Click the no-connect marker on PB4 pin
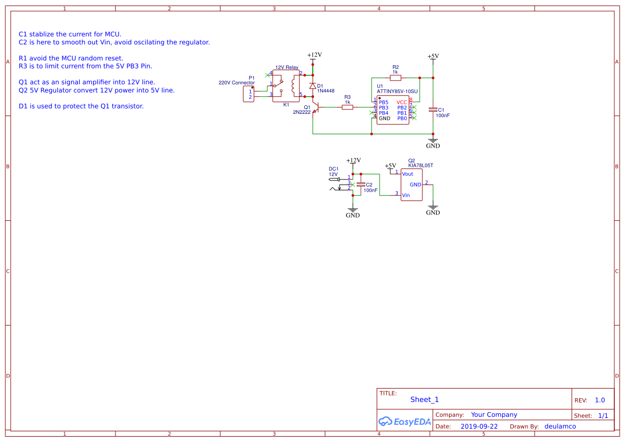Screen dimensions: 625x442 [372, 112]
